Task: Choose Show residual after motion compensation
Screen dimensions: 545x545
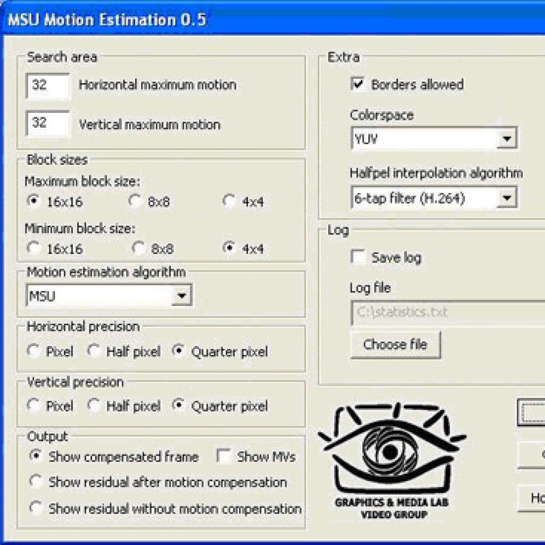Action: tap(36, 482)
